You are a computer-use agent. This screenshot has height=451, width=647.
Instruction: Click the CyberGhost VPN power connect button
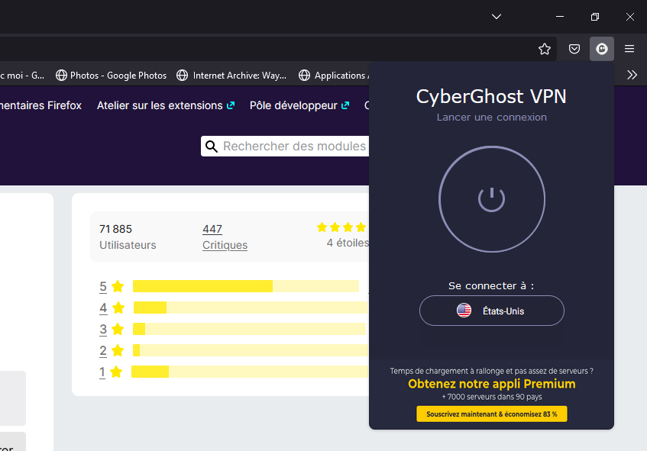[491, 199]
